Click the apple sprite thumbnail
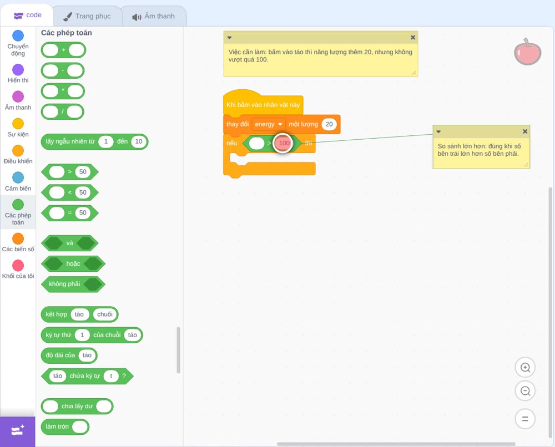Image resolution: width=555 pixels, height=447 pixels. [x=527, y=52]
